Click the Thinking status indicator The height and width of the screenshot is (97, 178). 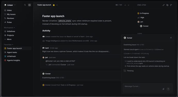tap(129, 71)
